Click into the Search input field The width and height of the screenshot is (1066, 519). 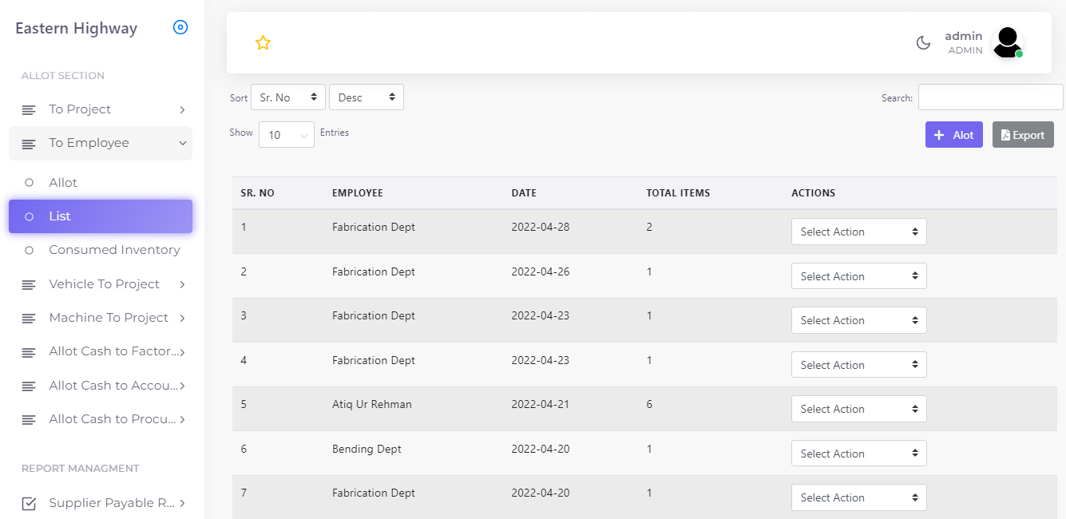pyautogui.click(x=990, y=97)
